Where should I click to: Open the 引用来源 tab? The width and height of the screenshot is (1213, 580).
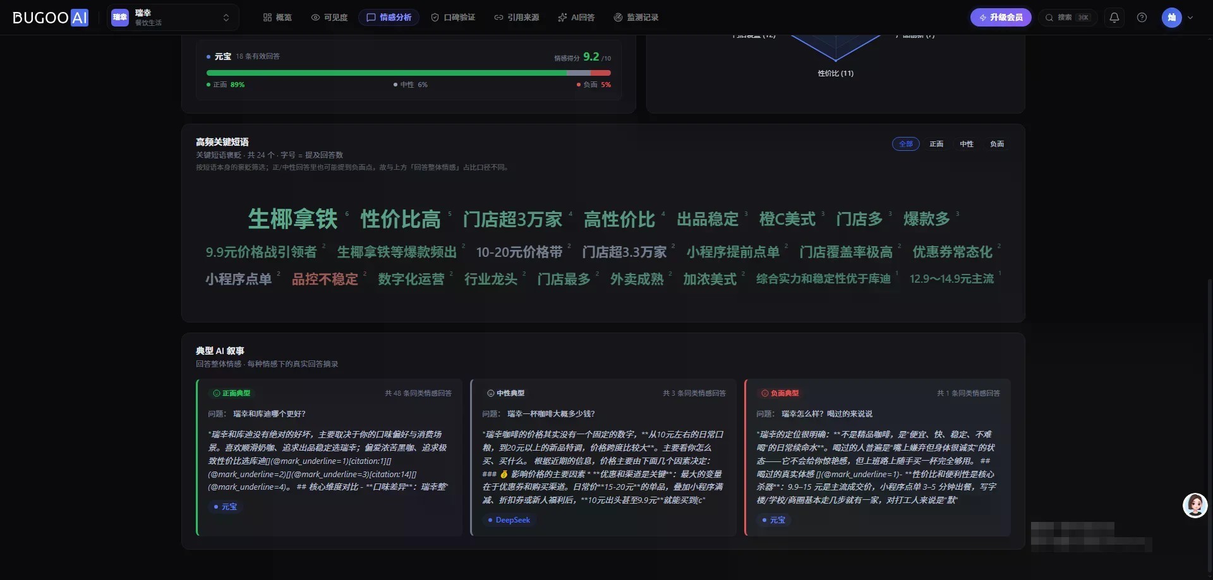pos(516,18)
